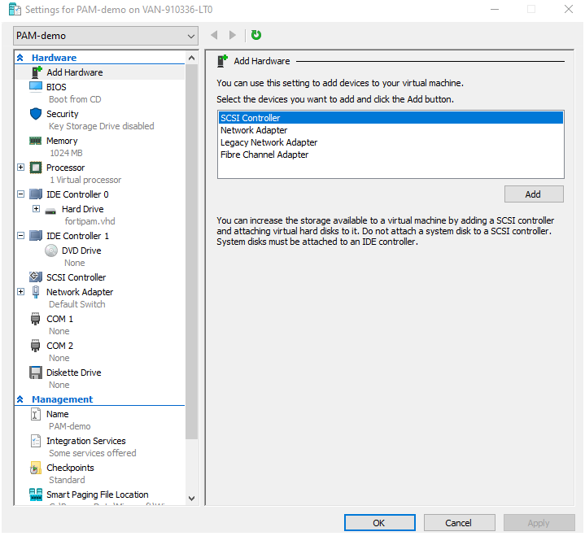Select Legacy Network Adapter in device list

[x=268, y=142]
